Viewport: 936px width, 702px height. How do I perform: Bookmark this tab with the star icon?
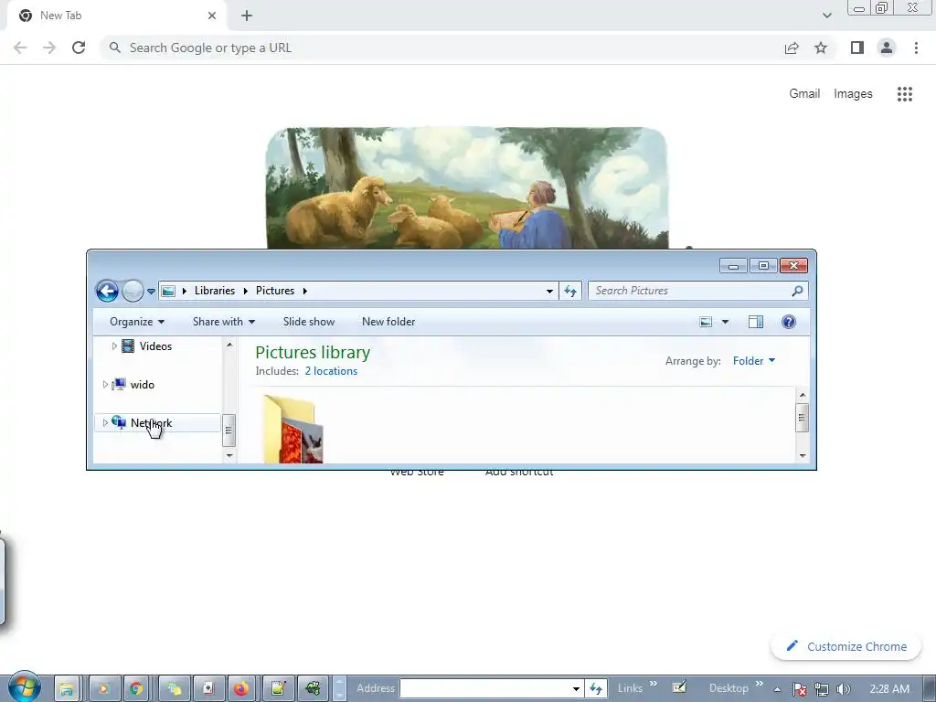click(x=821, y=48)
